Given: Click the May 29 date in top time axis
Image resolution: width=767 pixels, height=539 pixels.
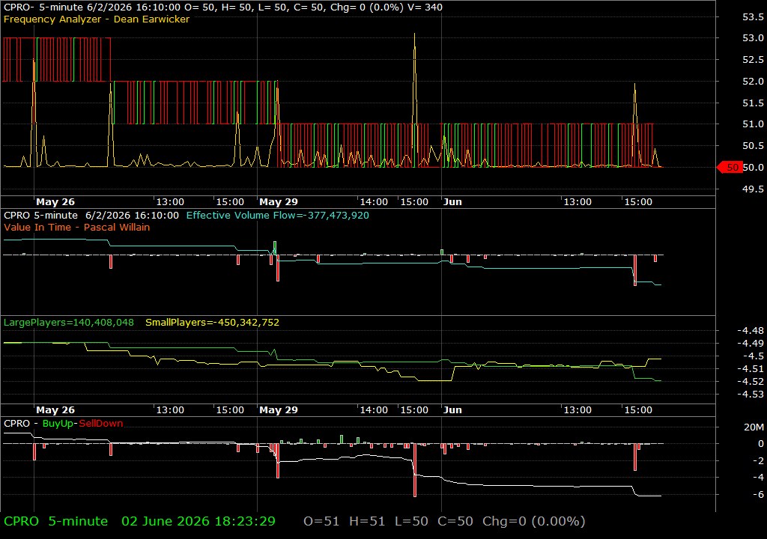Looking at the screenshot, I should 279,202.
